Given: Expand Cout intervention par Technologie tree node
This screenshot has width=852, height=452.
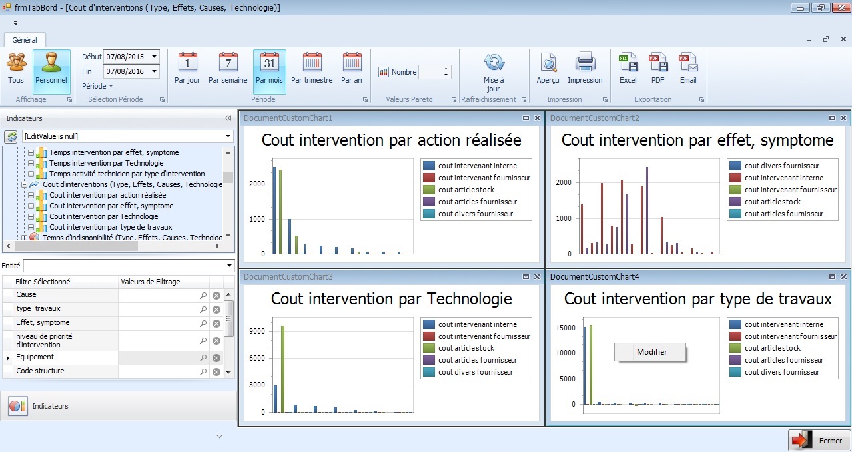Looking at the screenshot, I should 31,216.
